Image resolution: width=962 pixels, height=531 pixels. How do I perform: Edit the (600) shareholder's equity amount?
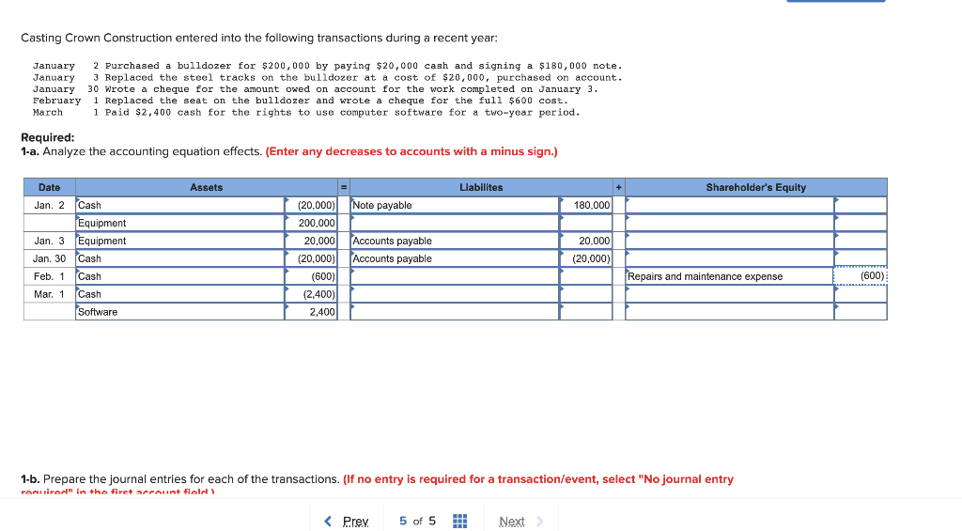(861, 276)
